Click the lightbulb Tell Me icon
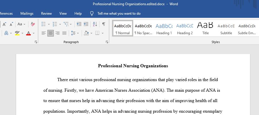Image resolution: width=259 pixels, height=115 pixels. 92,14
